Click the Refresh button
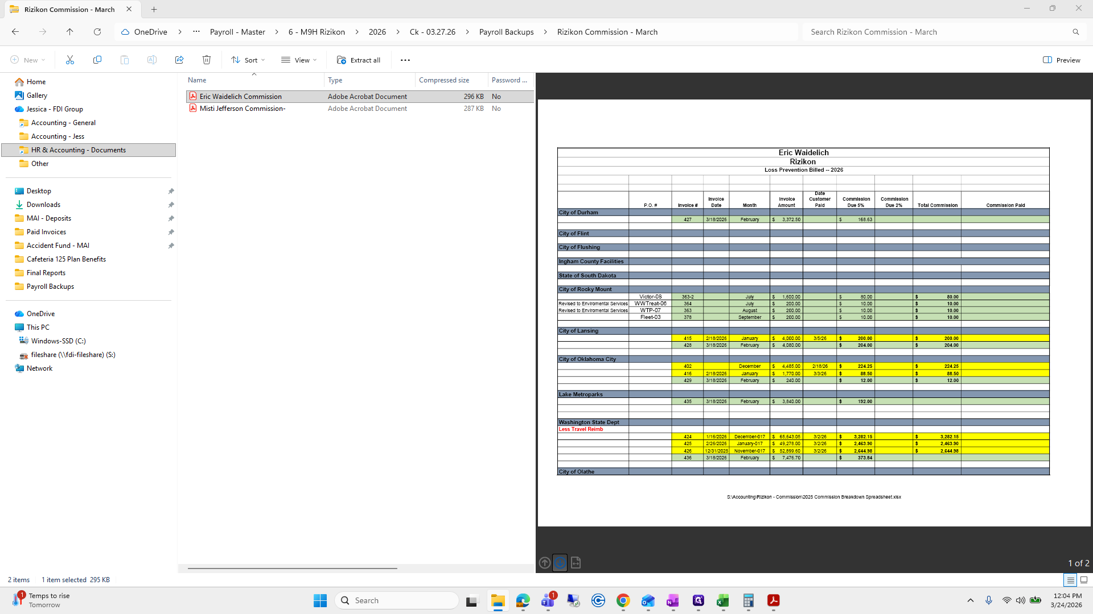 pyautogui.click(x=97, y=32)
